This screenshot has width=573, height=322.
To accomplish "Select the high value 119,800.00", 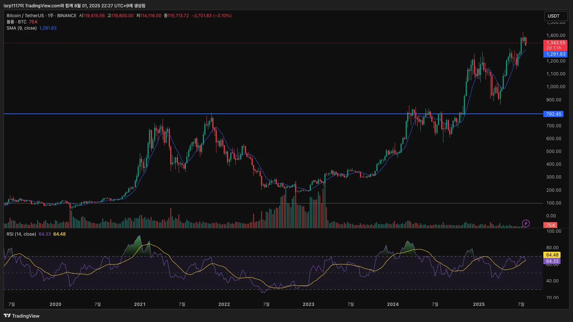I will point(122,16).
